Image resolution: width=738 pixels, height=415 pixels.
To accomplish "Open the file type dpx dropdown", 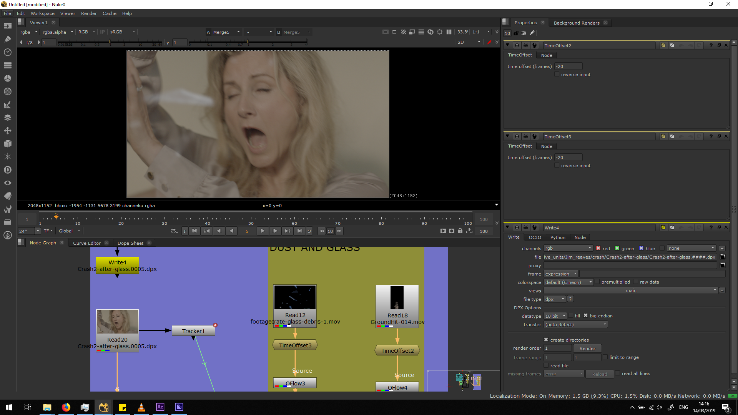I will pyautogui.click(x=554, y=299).
